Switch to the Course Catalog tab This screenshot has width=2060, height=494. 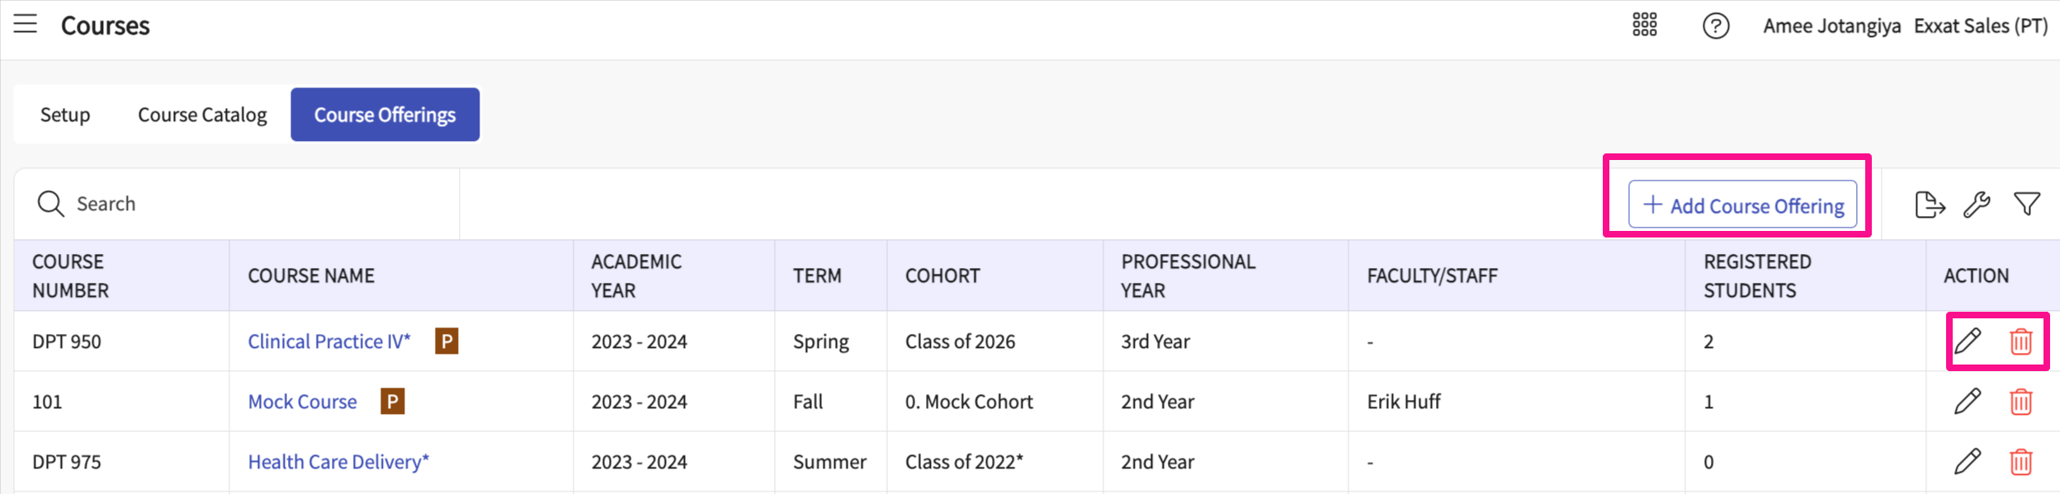coord(202,114)
